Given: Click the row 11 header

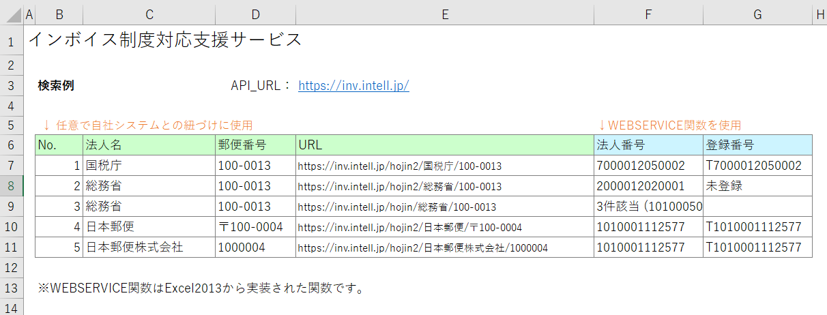Looking at the screenshot, I should (x=11, y=247).
